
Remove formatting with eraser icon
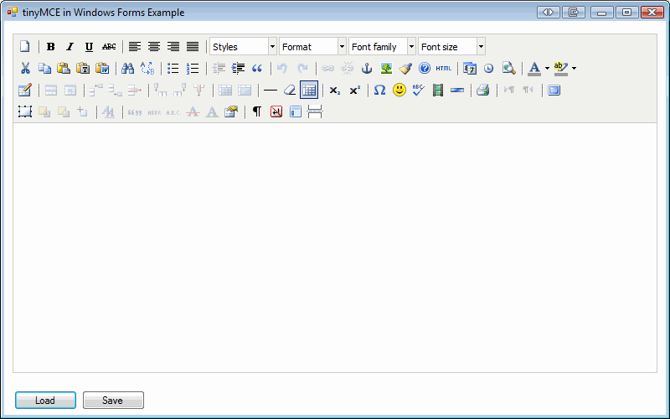290,90
